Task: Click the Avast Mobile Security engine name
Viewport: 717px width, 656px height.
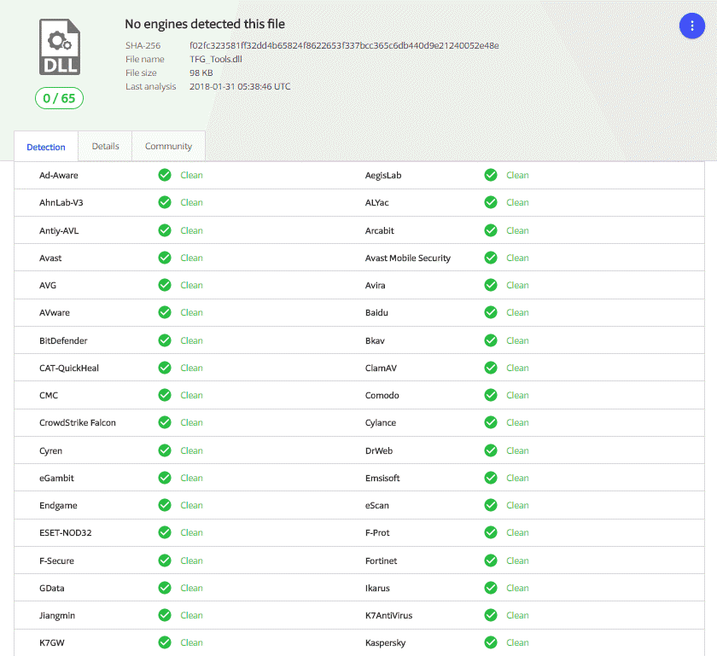Action: 408,258
